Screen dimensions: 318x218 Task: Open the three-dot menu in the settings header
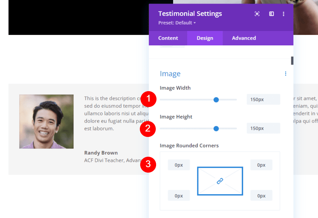click(x=284, y=14)
